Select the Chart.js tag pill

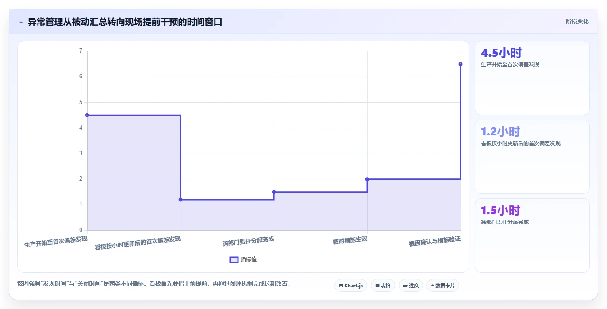(351, 286)
